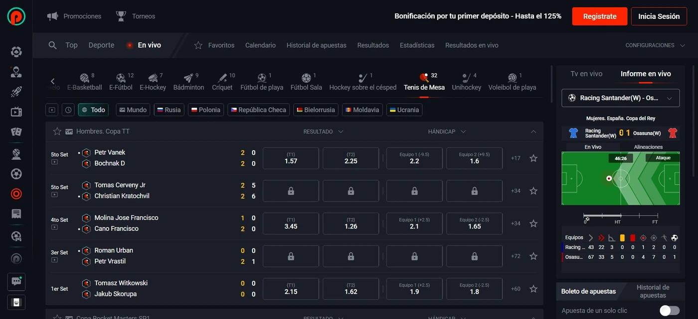Image resolution: width=698 pixels, height=319 pixels.
Task: Click the site logo at top left
Action: click(16, 16)
